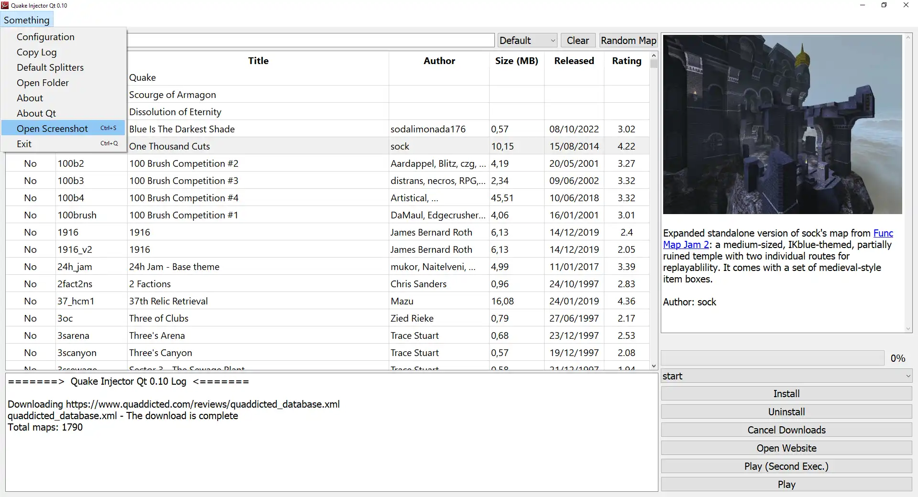Screen dimensions: 918x497
Task: Open the Something menu
Action: pos(26,20)
